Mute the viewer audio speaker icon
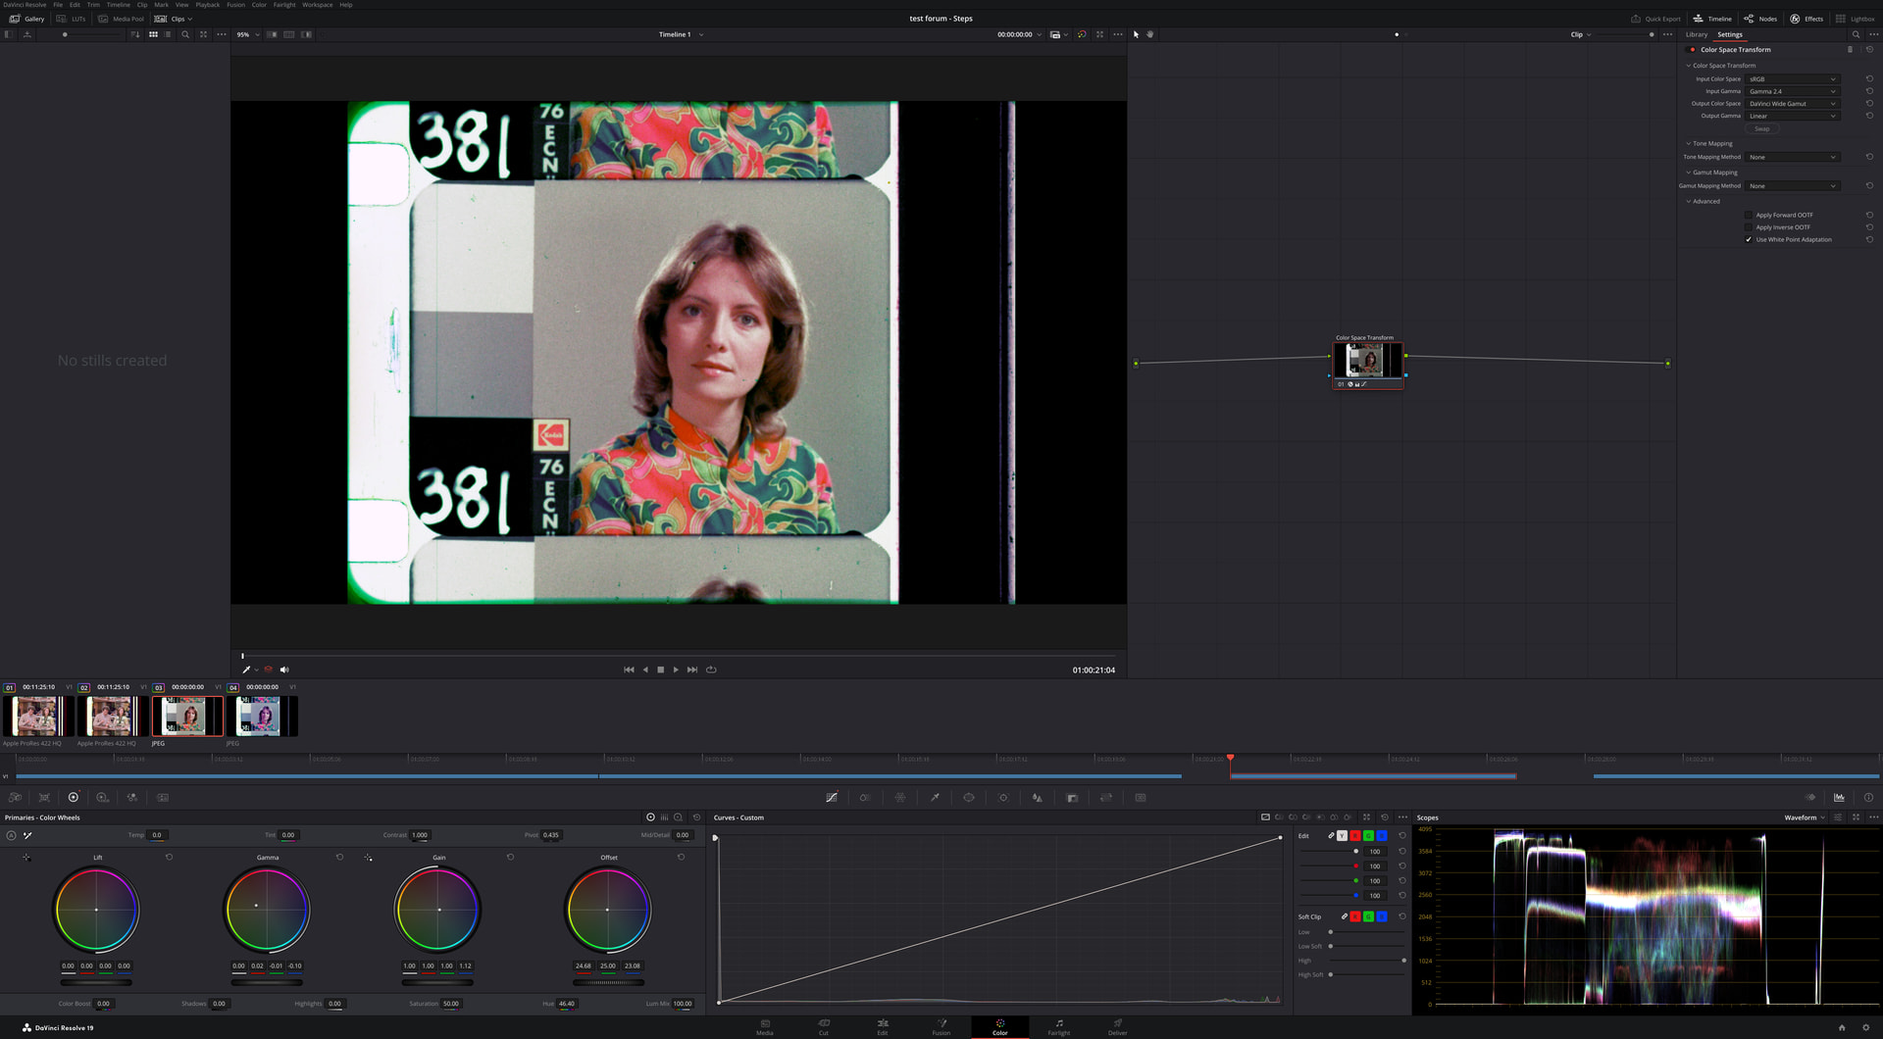 (284, 670)
